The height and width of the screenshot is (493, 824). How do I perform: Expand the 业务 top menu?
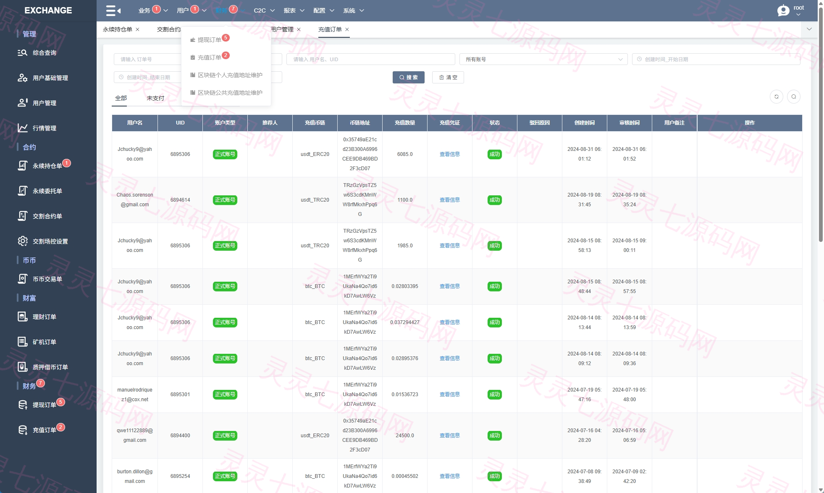click(153, 10)
